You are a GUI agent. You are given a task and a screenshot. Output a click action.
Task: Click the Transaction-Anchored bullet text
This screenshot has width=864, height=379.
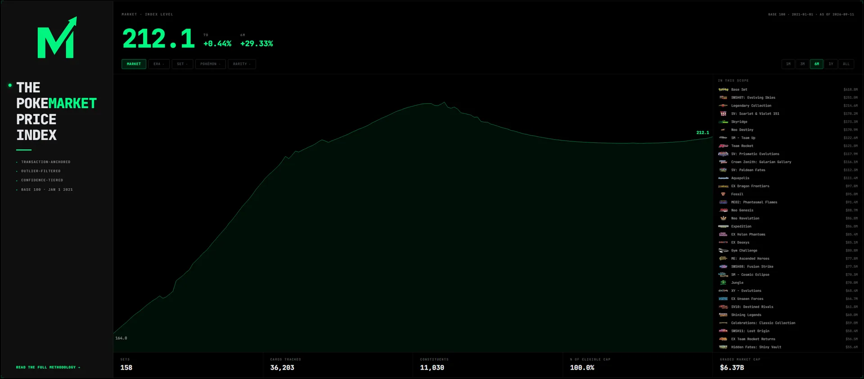[46, 162]
